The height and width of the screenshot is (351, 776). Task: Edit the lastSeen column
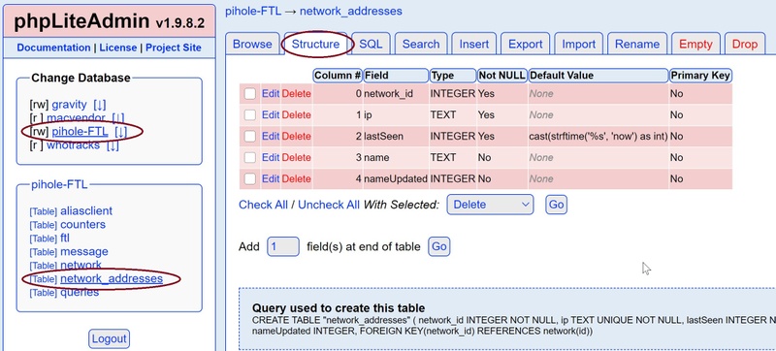click(x=271, y=136)
